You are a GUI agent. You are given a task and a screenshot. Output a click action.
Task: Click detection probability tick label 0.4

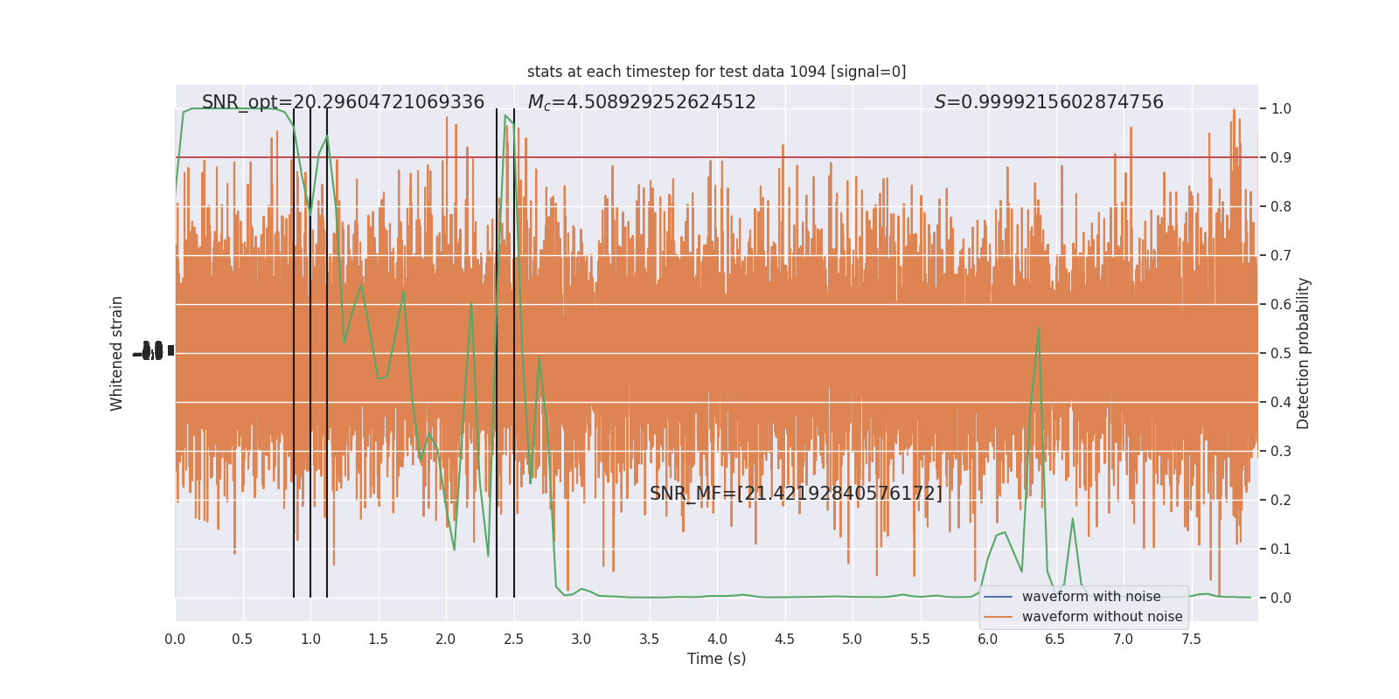(1281, 403)
